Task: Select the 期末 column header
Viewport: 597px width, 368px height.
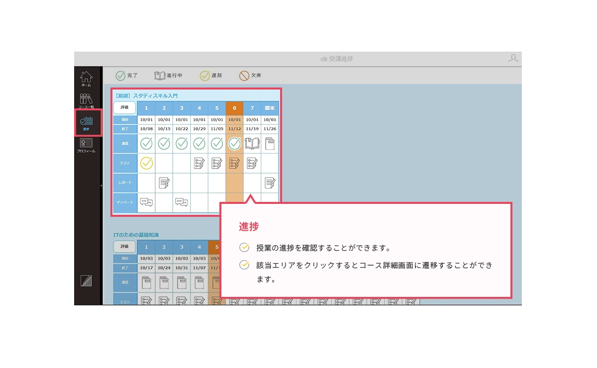Action: pos(270,108)
